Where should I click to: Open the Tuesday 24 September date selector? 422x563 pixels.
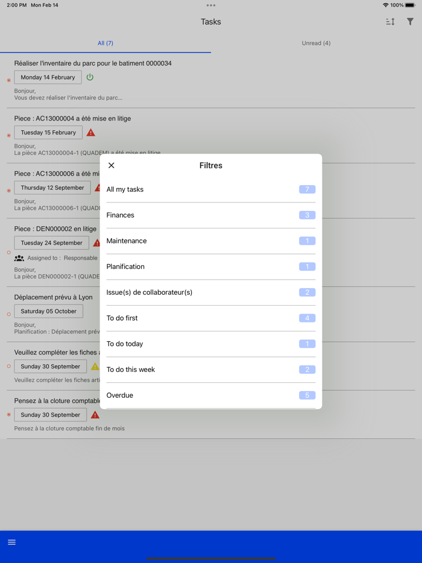pos(52,242)
